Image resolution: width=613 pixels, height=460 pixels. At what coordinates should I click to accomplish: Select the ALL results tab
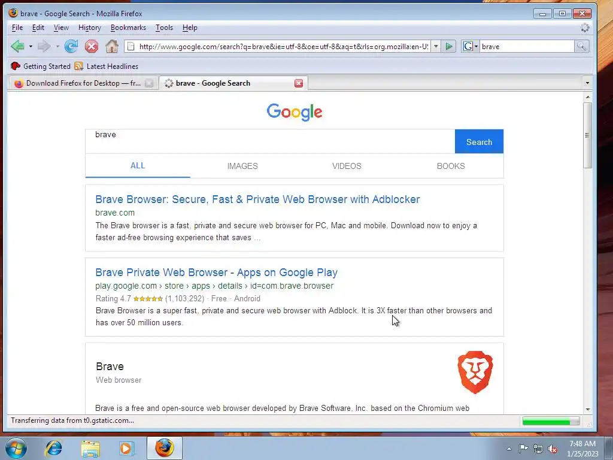(138, 166)
